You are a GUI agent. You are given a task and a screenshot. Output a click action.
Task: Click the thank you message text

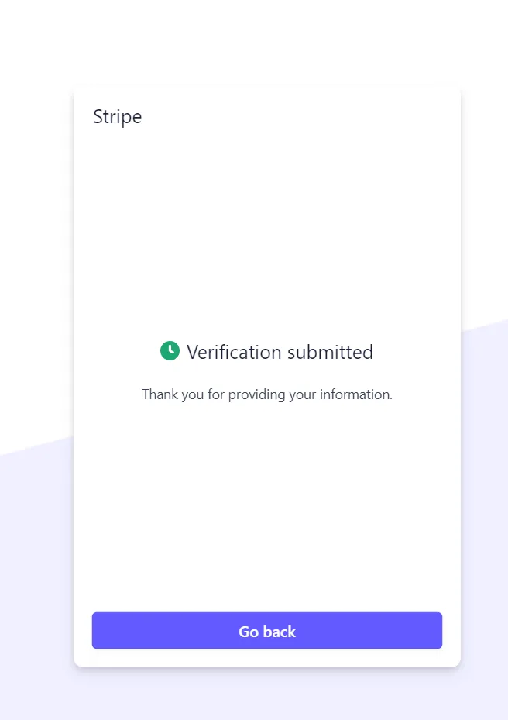(267, 394)
